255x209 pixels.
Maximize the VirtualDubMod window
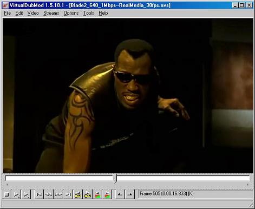[x=241, y=5]
